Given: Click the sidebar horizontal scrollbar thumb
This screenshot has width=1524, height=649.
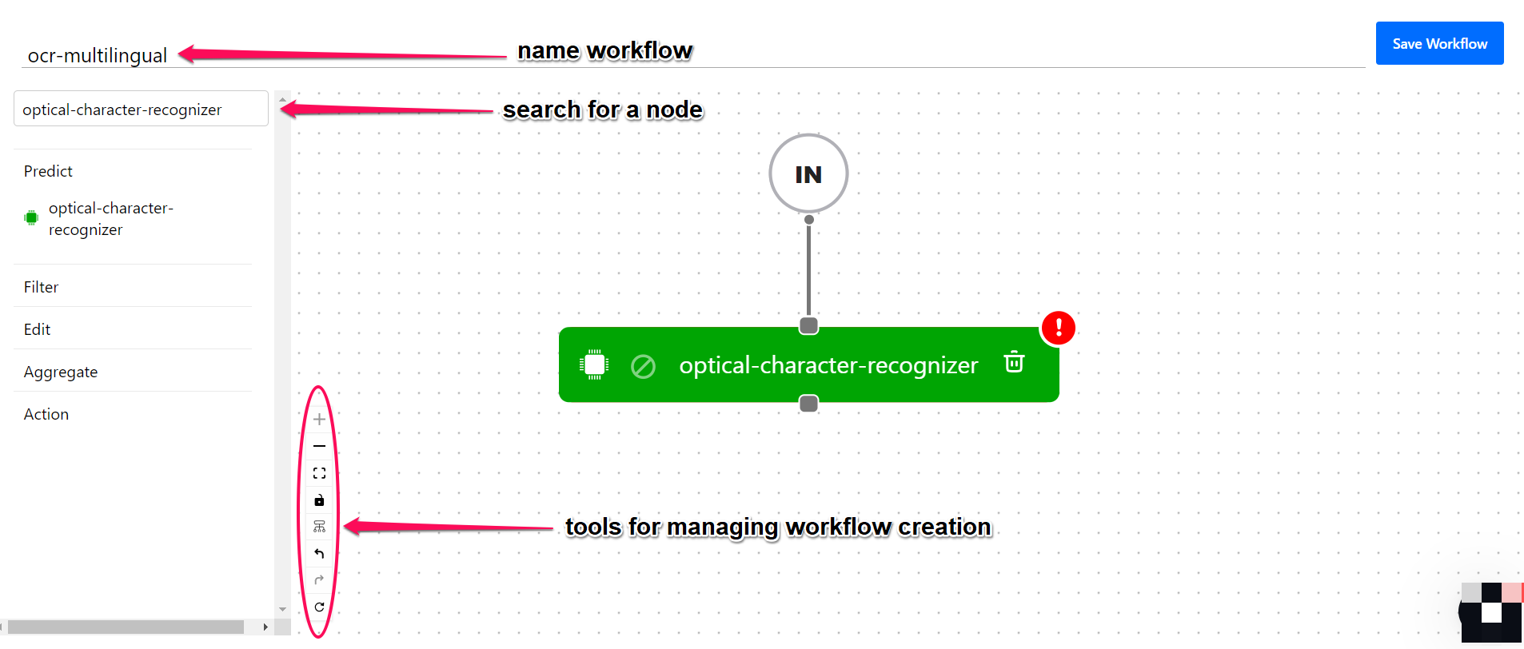Looking at the screenshot, I should pyautogui.click(x=125, y=627).
